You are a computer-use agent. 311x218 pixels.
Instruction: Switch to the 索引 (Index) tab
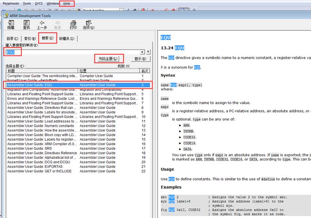(30, 39)
